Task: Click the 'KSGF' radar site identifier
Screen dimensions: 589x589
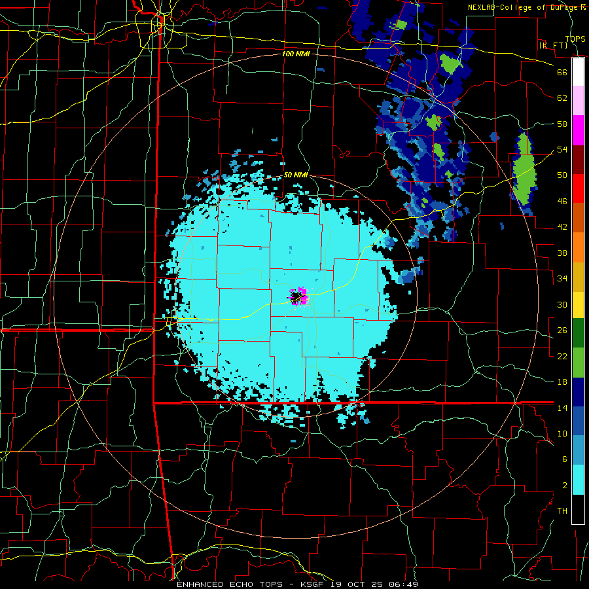Action: [x=313, y=584]
